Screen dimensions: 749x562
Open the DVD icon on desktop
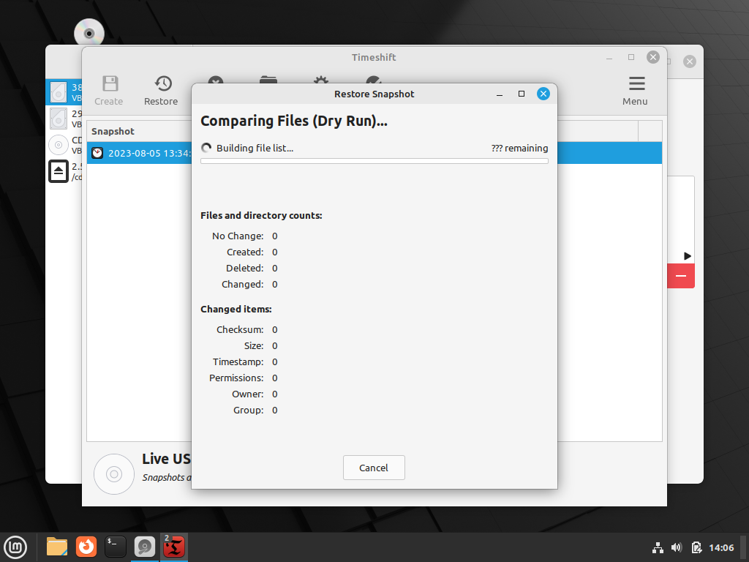[x=89, y=34]
